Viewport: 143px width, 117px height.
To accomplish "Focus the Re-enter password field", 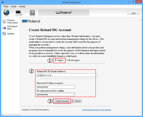I will [56, 94].
